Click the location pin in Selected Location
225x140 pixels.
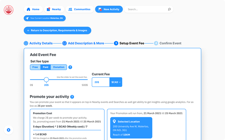tap(114, 121)
